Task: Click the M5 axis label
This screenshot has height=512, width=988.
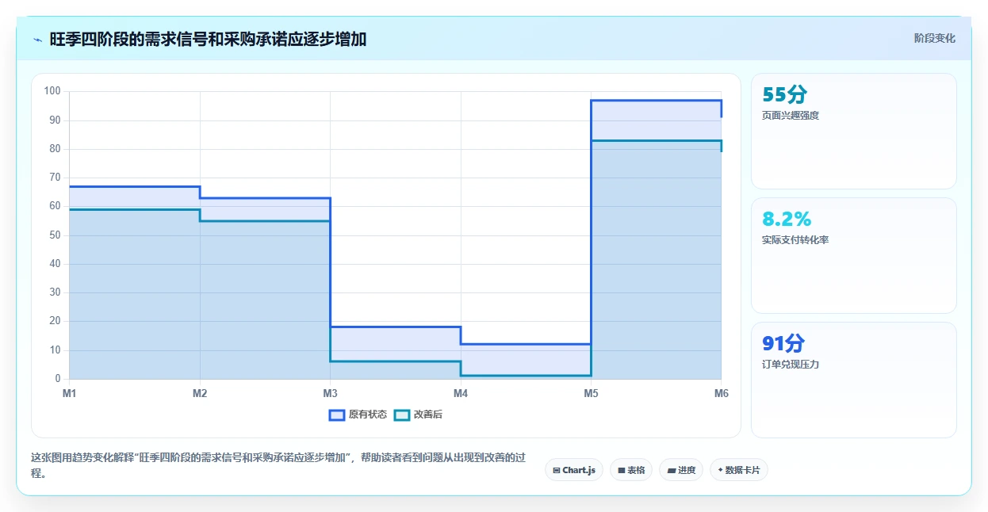Action: (591, 393)
